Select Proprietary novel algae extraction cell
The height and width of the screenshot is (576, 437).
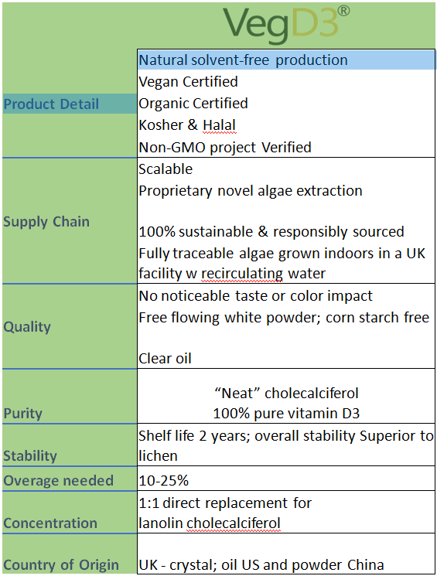coord(286,191)
